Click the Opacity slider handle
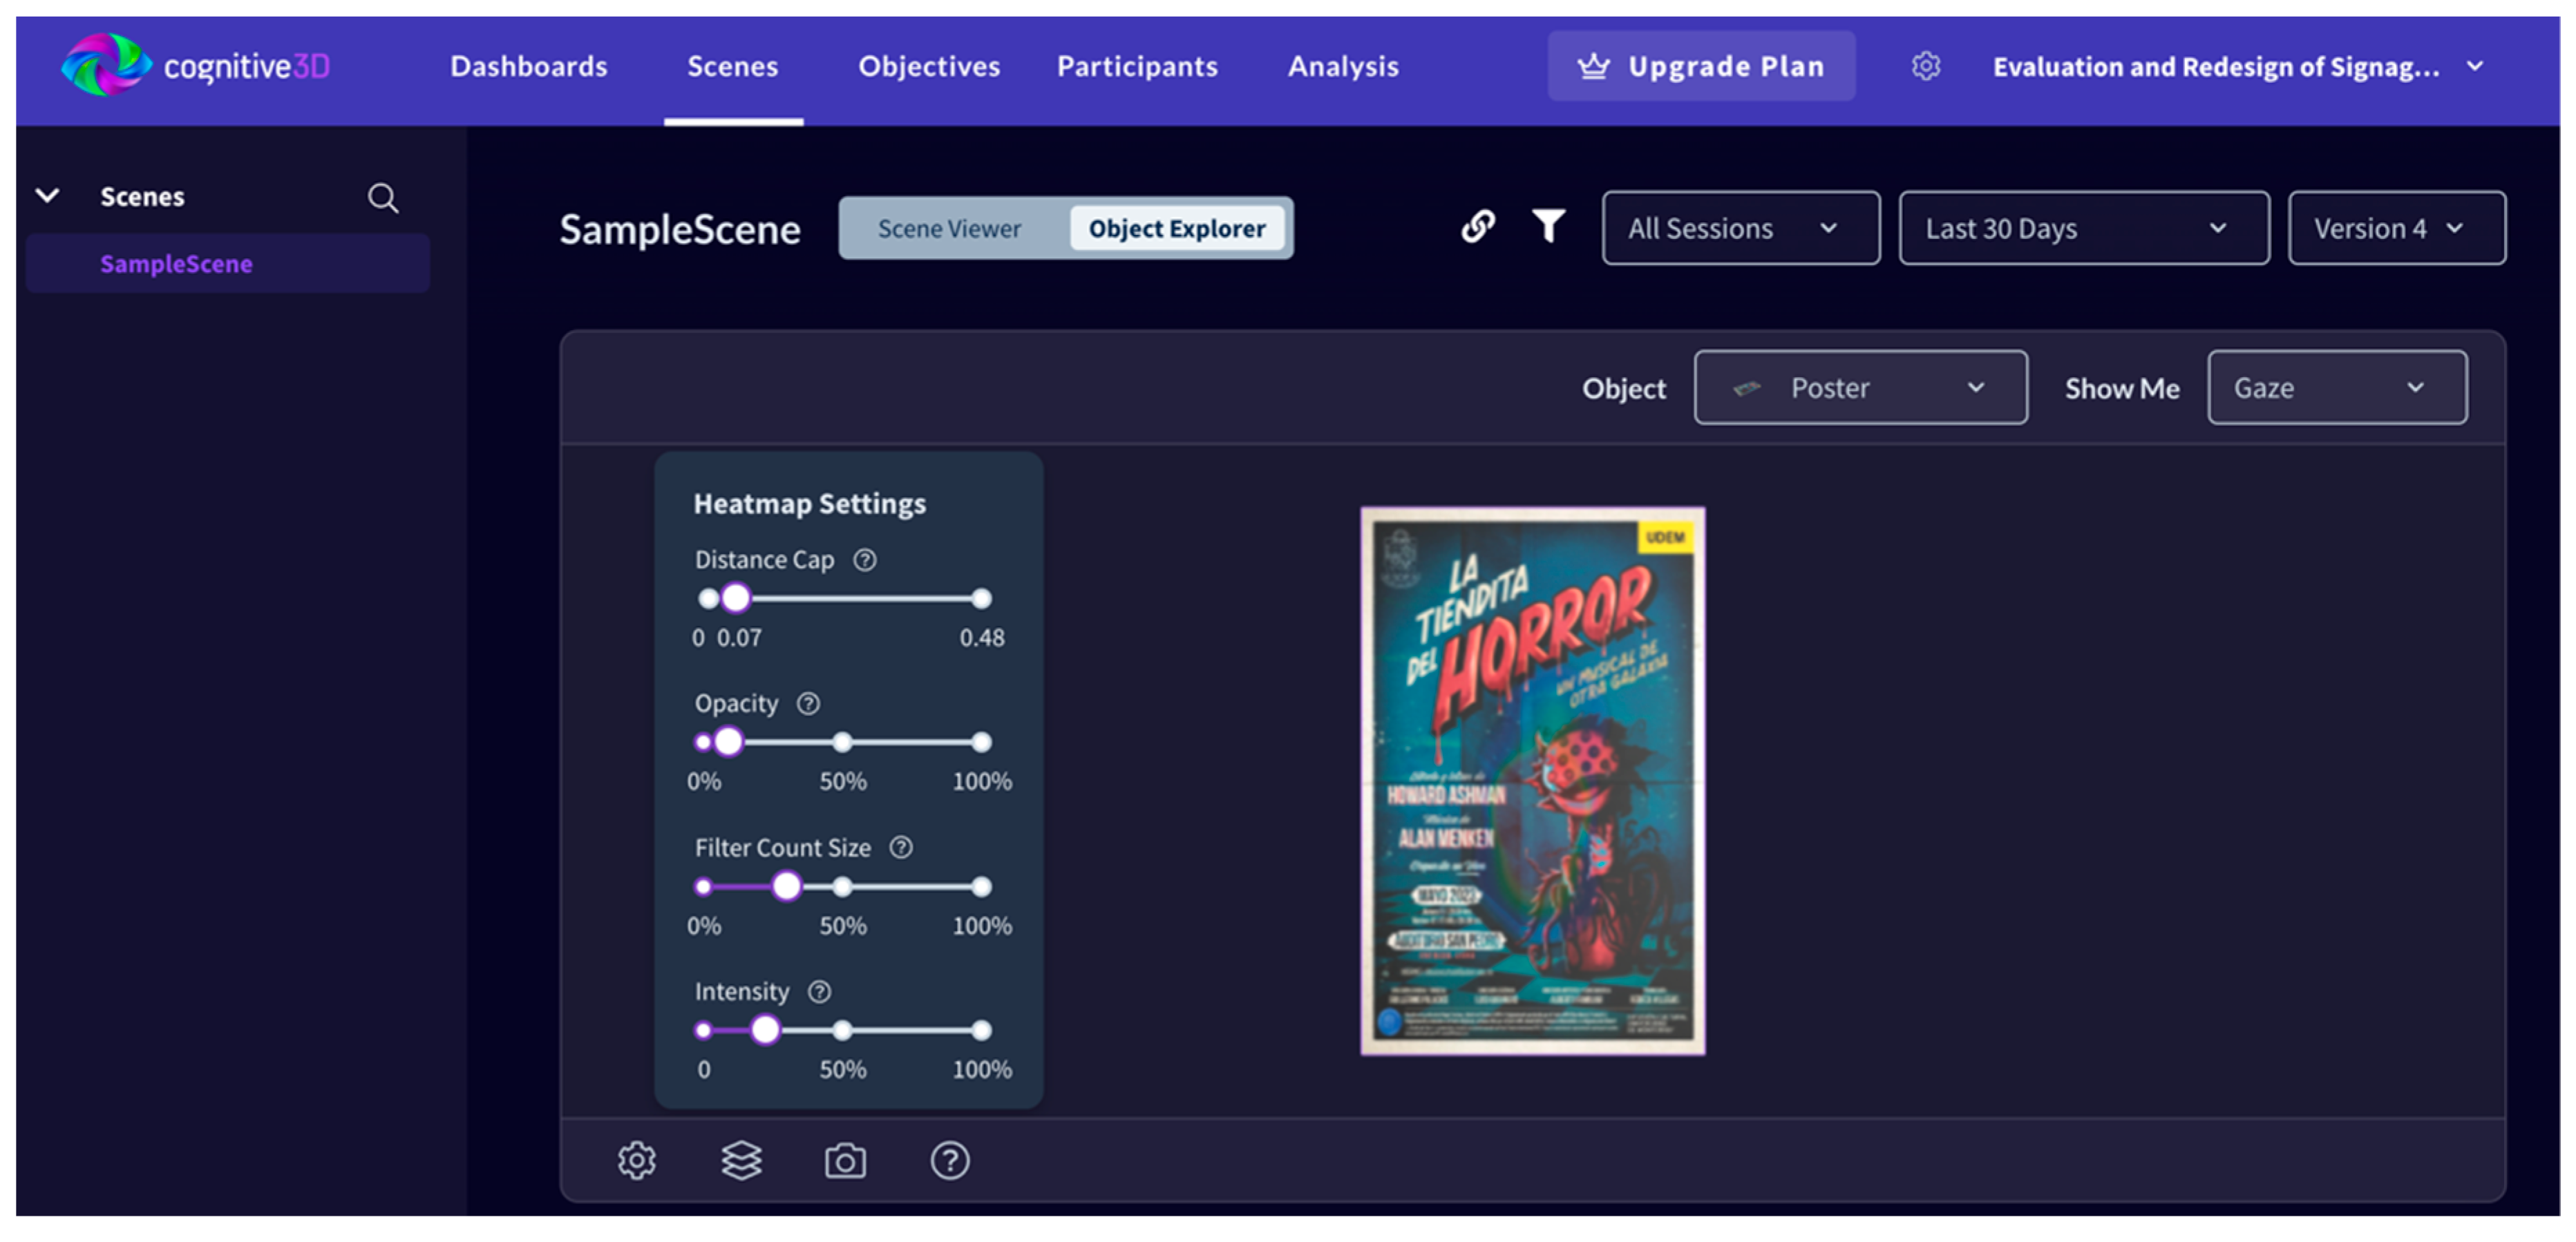This screenshot has height=1242, width=2576. (729, 741)
